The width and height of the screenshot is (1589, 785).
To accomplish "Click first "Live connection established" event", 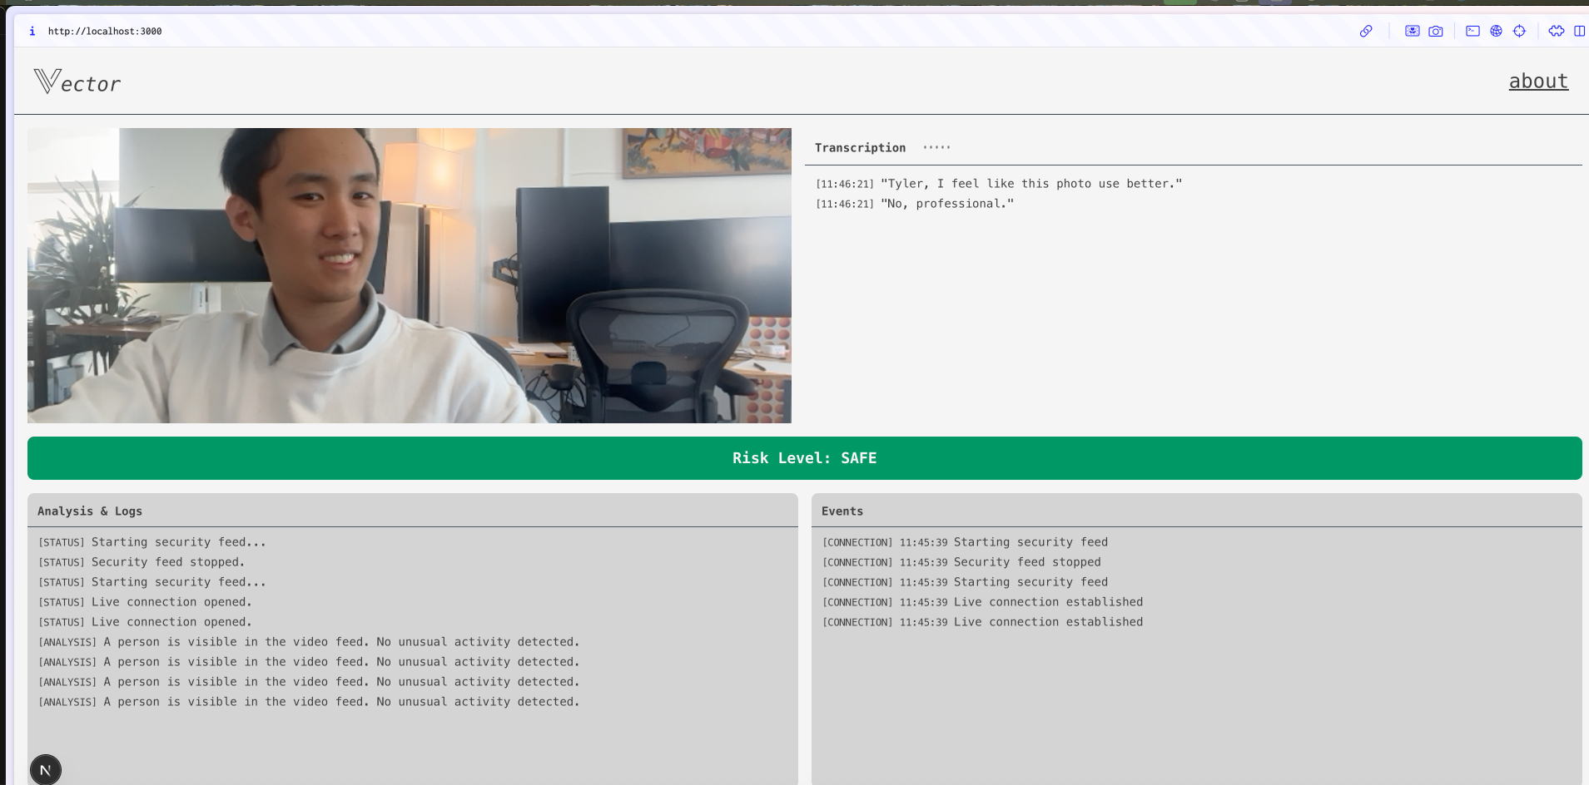I will (x=983, y=602).
